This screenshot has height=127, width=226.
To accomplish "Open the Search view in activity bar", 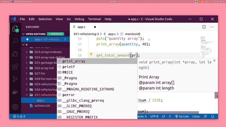I will click(x=15, y=41).
